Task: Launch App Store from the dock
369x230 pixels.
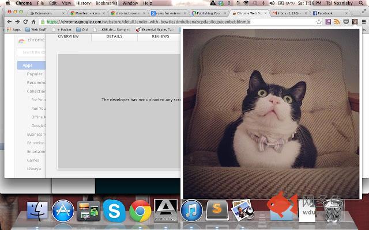Action: (x=63, y=211)
